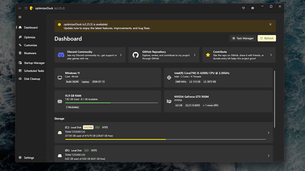305x171 pixels.
Task: Click the 2026-07-13 date tag
Action: 98,82
